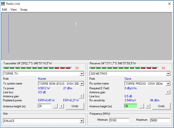Click the receiver Line loss 0,5 dB value
This screenshot has width=174, height=128.
(128, 96)
